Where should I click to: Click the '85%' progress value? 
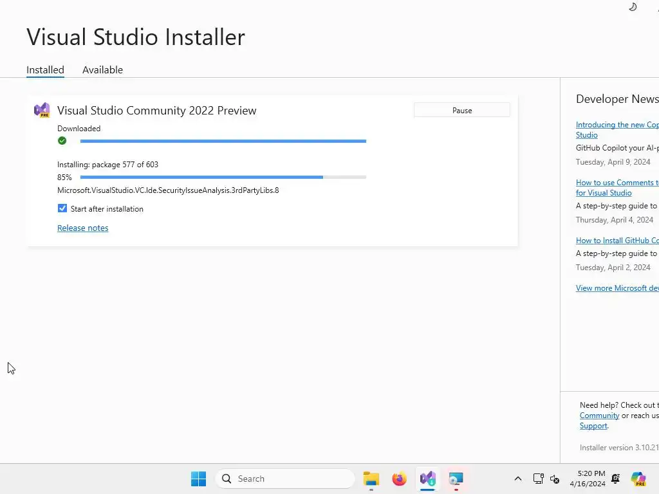65,178
